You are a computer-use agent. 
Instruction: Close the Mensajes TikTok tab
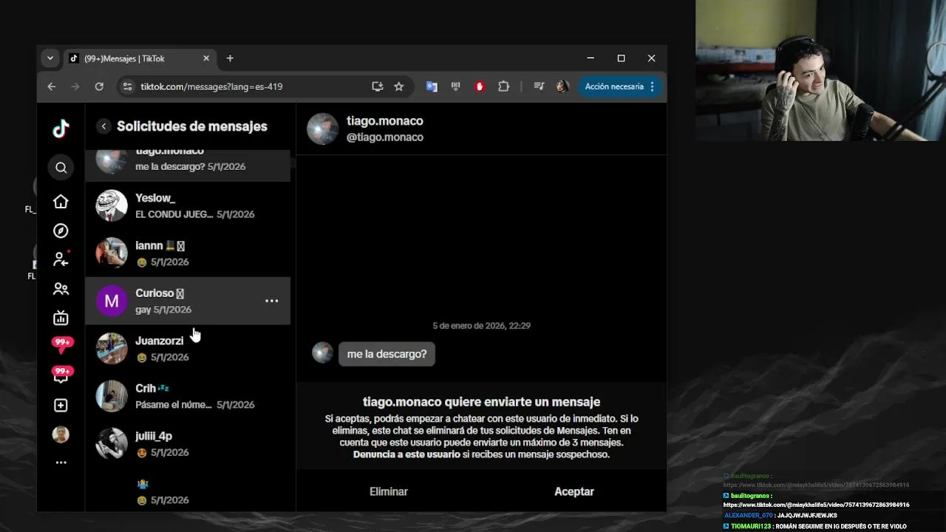pos(206,58)
